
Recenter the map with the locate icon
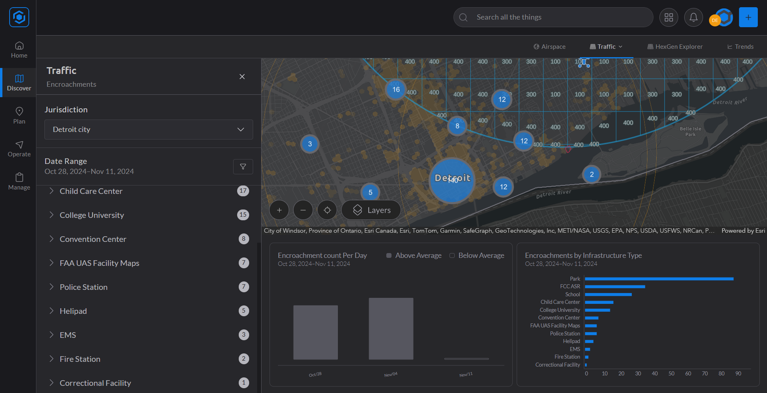click(327, 210)
